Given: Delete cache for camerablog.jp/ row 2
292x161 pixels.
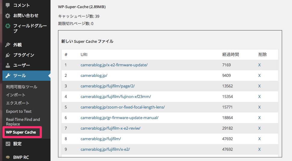Looking at the screenshot, I should [260, 75].
